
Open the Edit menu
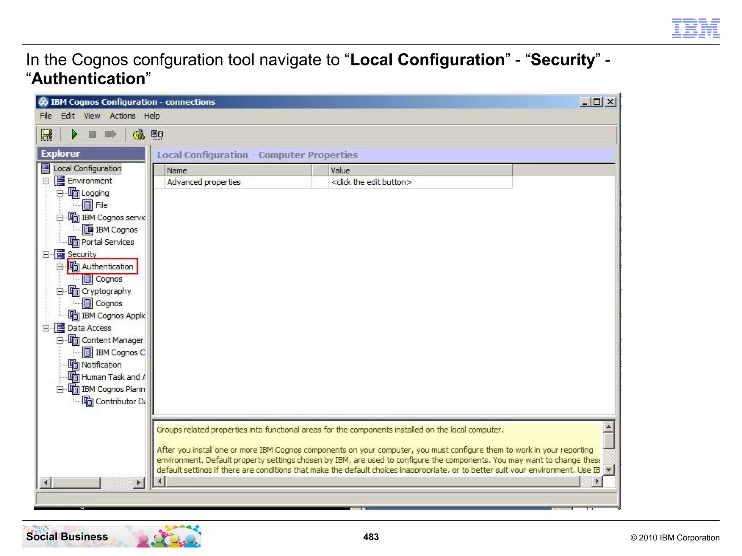click(68, 116)
